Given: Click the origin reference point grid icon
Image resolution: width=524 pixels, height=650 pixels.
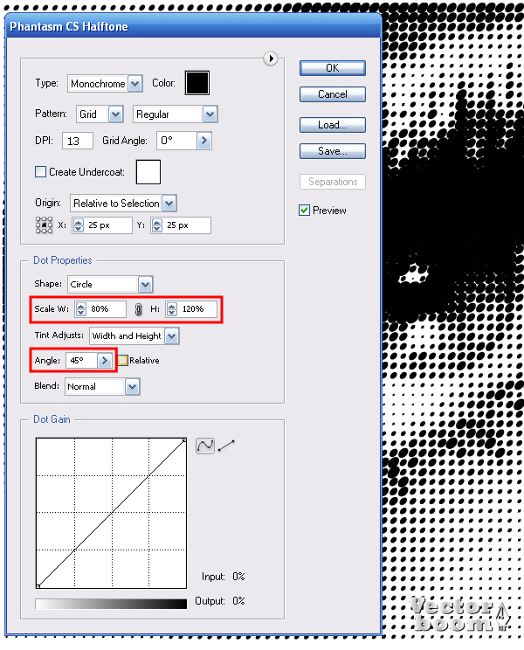Looking at the screenshot, I should click(44, 225).
